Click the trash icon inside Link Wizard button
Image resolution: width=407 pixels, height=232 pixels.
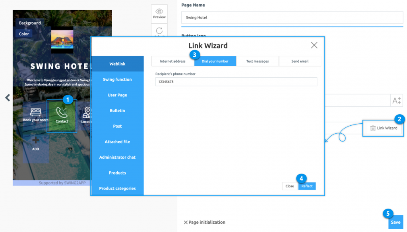coord(372,128)
